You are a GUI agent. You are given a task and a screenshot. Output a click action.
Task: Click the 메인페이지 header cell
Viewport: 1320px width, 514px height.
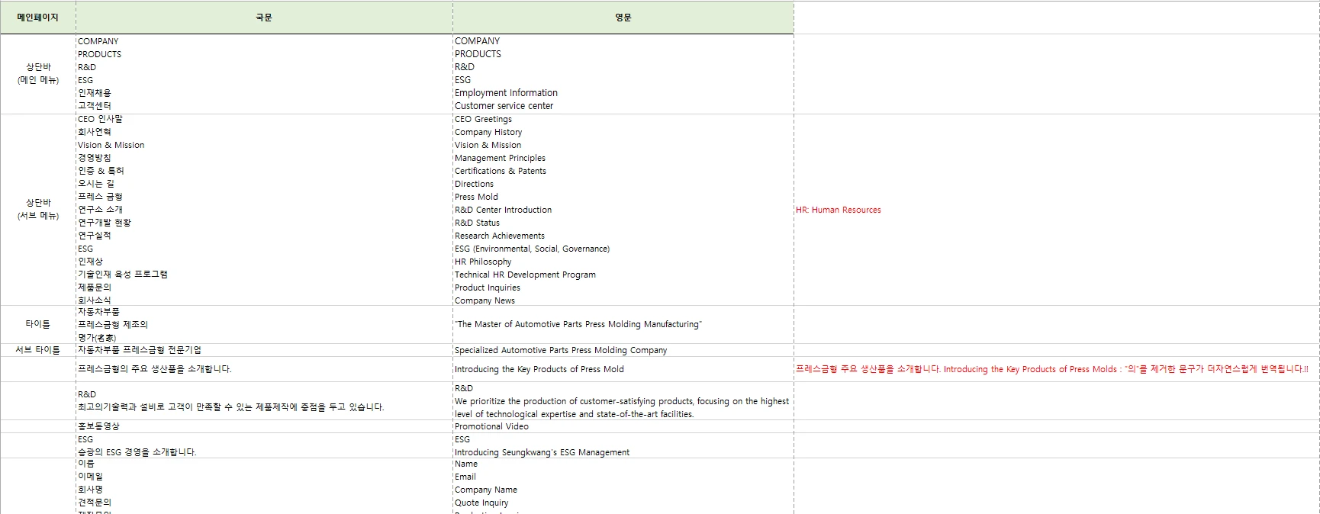coord(37,18)
